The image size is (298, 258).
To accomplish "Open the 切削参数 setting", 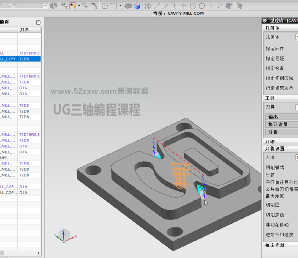I will 275,215.
